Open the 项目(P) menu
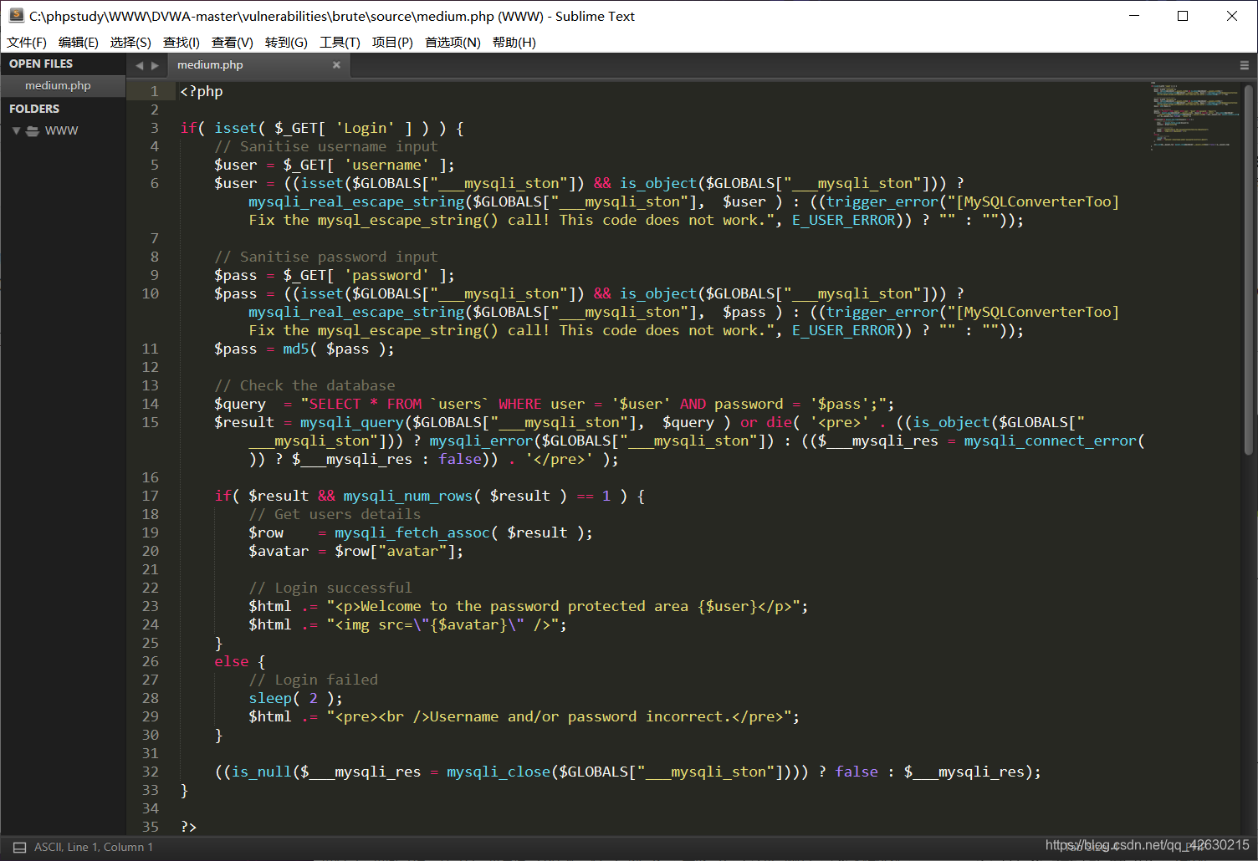Image resolution: width=1258 pixels, height=861 pixels. coord(392,42)
